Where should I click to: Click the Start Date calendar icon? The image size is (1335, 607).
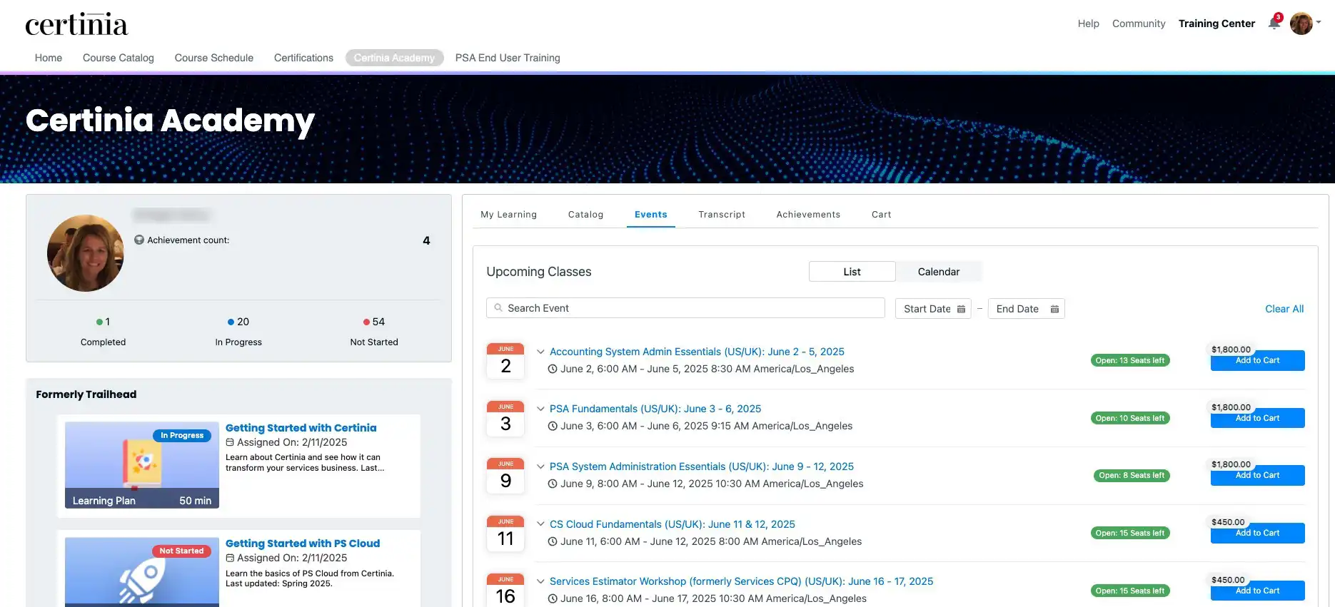[x=961, y=309]
